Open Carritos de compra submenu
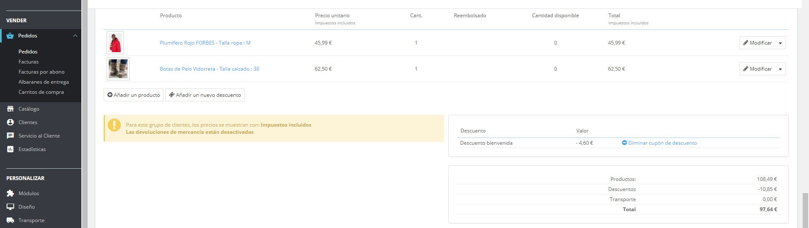Screen dimensions: 809x228 click(x=41, y=92)
